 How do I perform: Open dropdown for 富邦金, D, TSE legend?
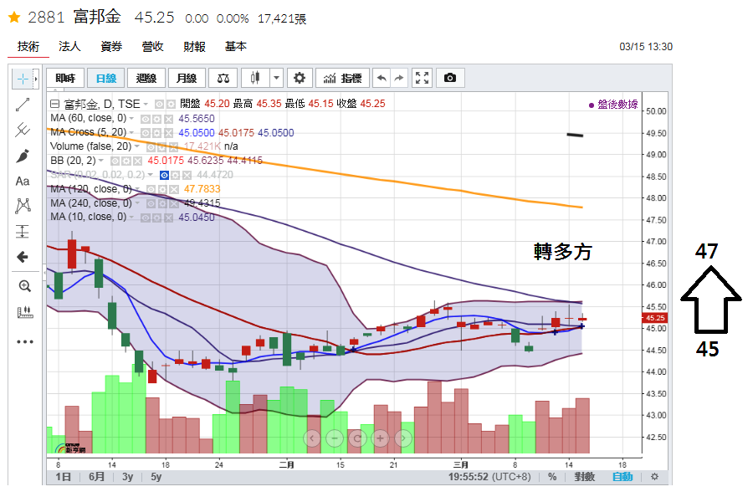(146, 105)
